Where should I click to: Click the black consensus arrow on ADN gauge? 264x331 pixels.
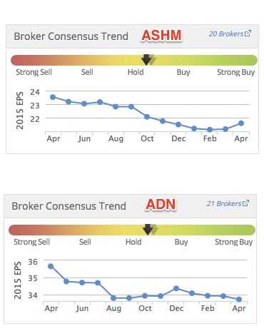(148, 230)
